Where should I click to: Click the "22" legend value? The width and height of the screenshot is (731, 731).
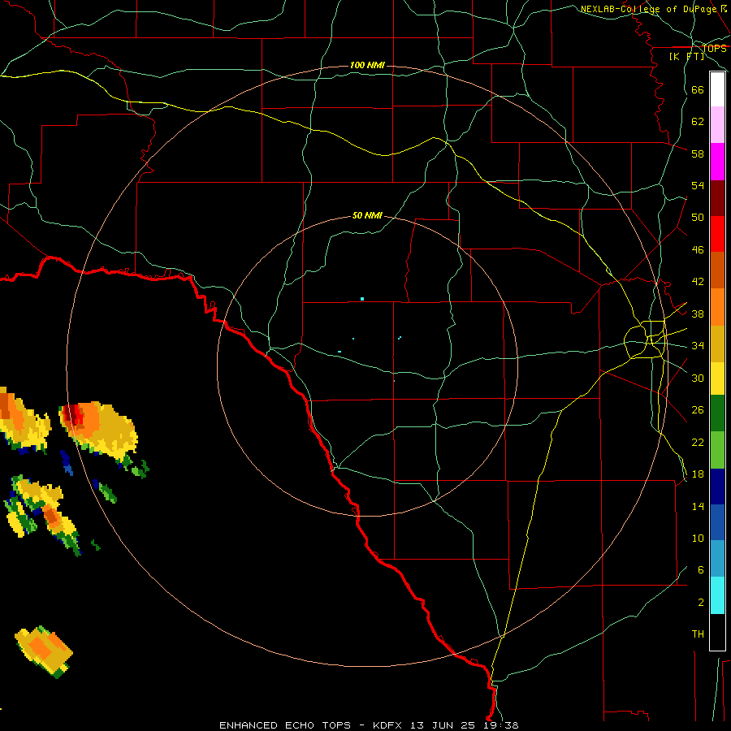pyautogui.click(x=698, y=443)
